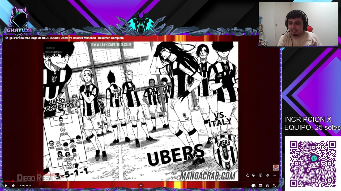The height and width of the screenshot is (191, 341).
Task: Click the red progress bar scrubber
Action: point(12,181)
